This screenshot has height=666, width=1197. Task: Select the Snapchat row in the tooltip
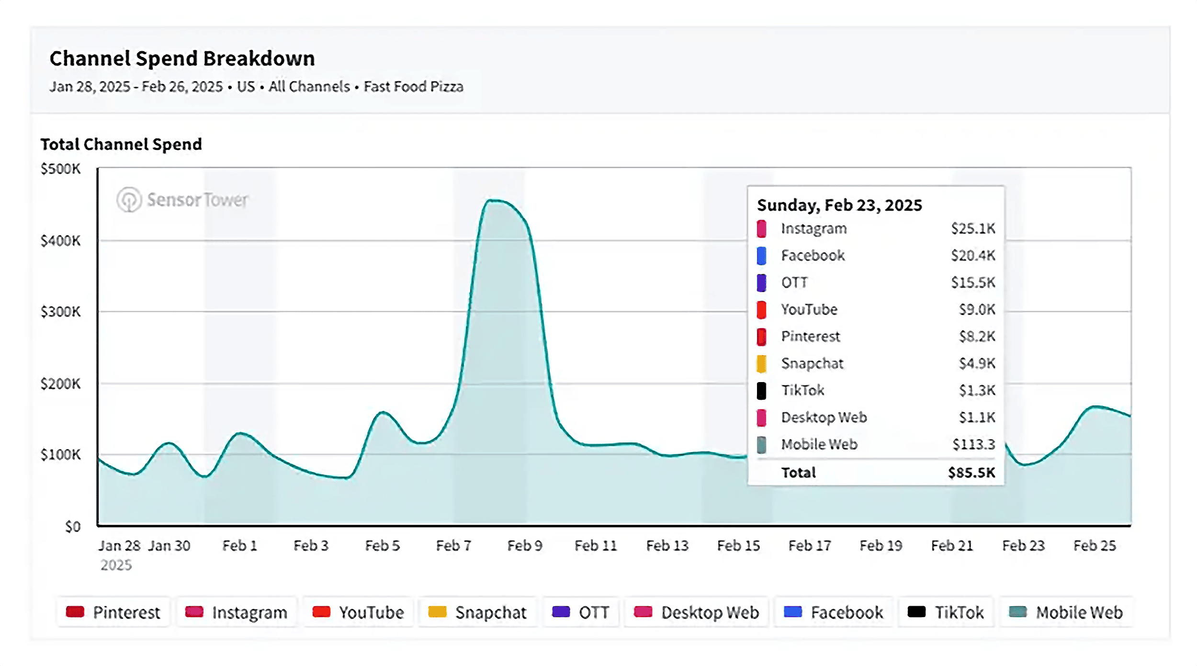(x=874, y=363)
